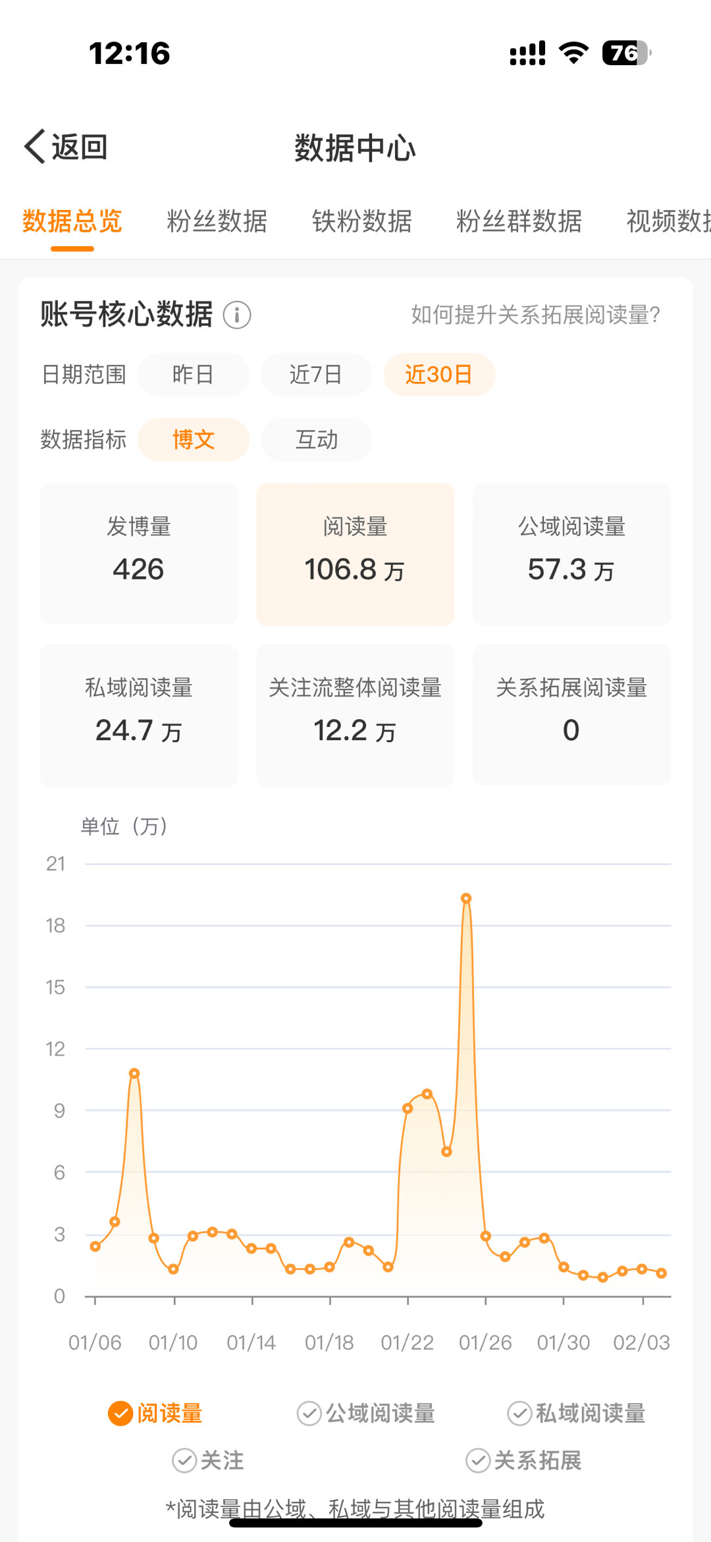Select the 关系拓展阅读量 0 card
711x1542 pixels.
tap(572, 715)
